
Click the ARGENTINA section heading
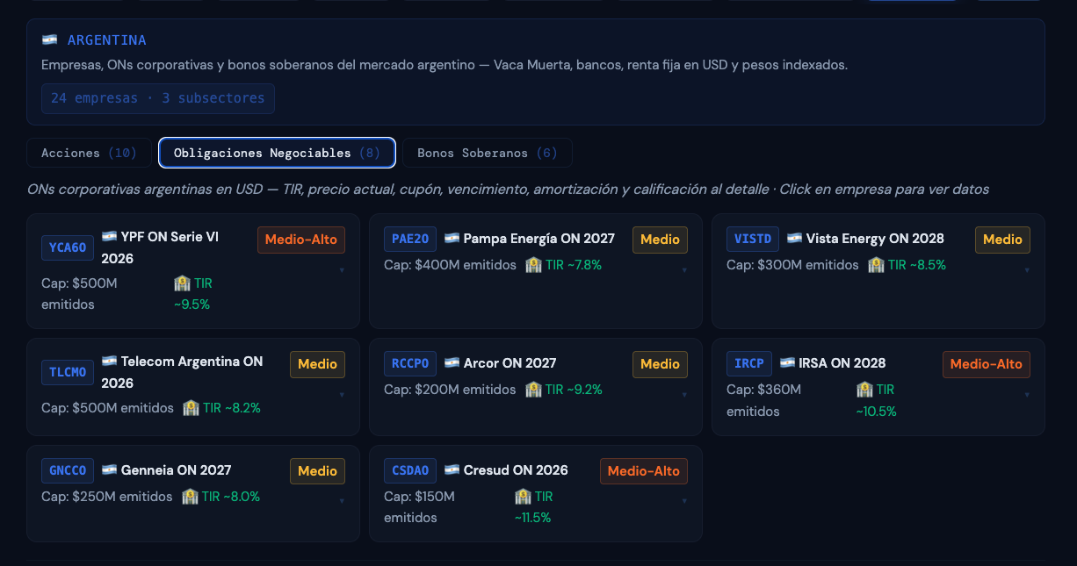tap(106, 40)
